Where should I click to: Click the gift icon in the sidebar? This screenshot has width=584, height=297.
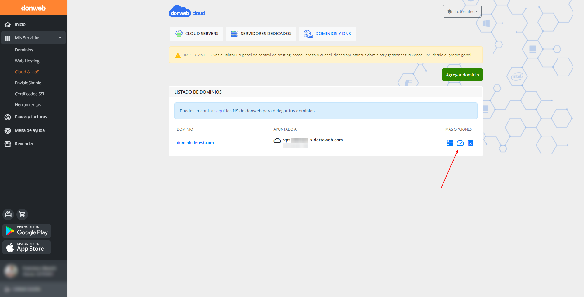(8, 214)
